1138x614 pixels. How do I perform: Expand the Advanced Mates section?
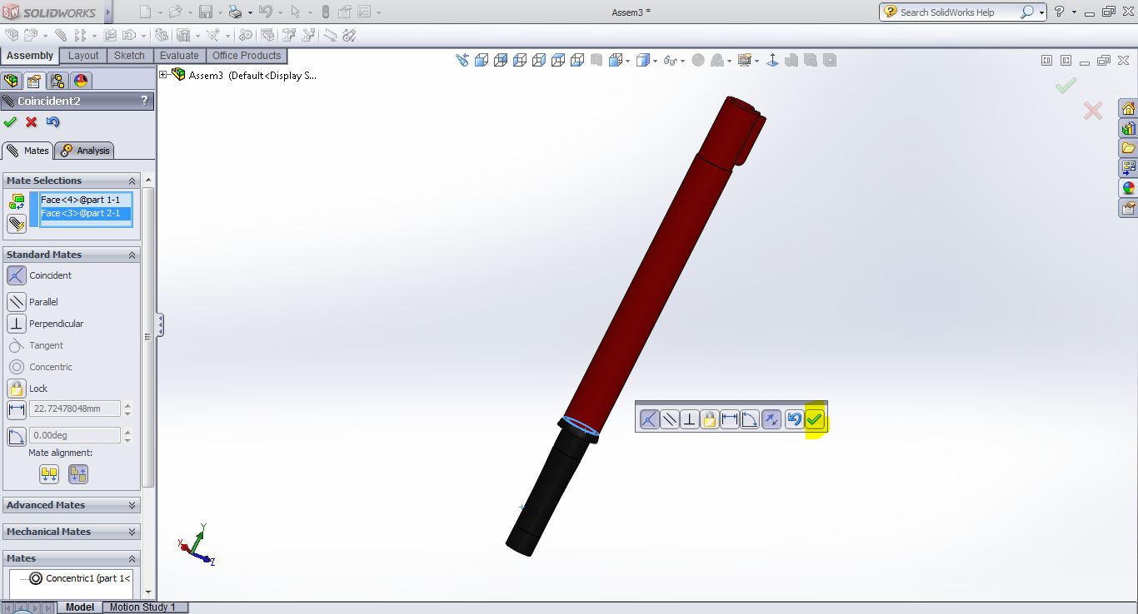pos(71,505)
